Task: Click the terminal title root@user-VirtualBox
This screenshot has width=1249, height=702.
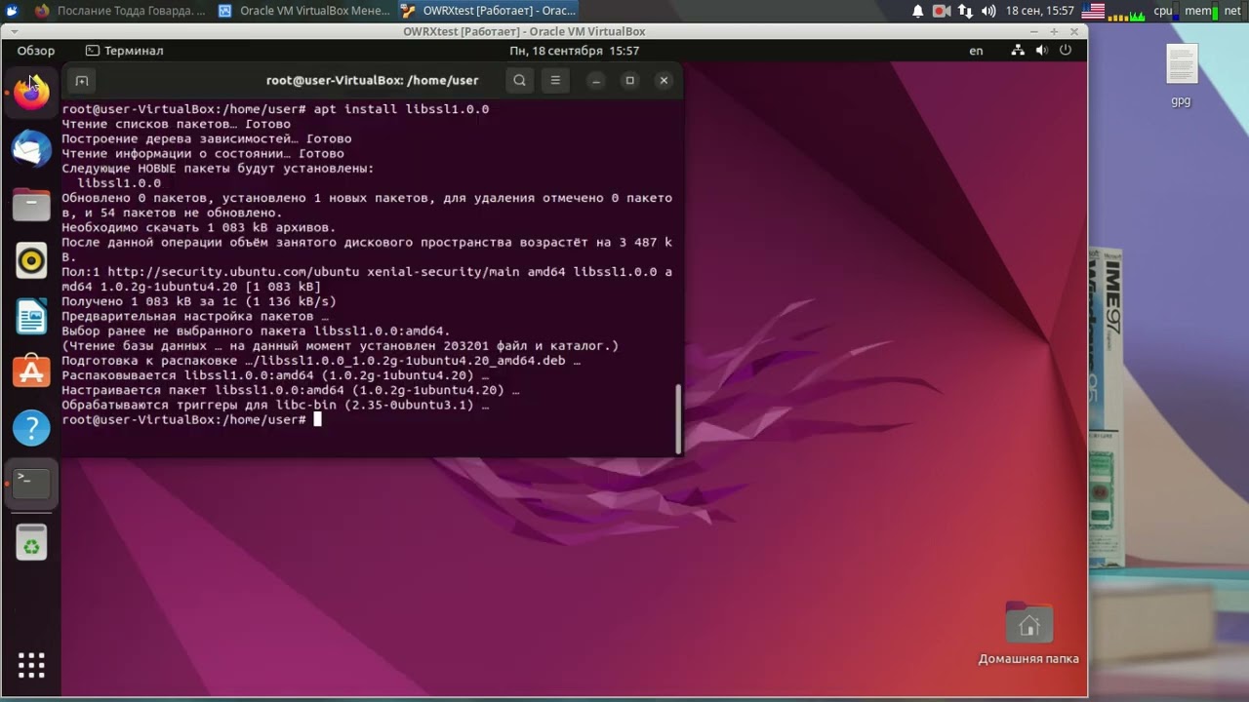Action: coord(373,81)
